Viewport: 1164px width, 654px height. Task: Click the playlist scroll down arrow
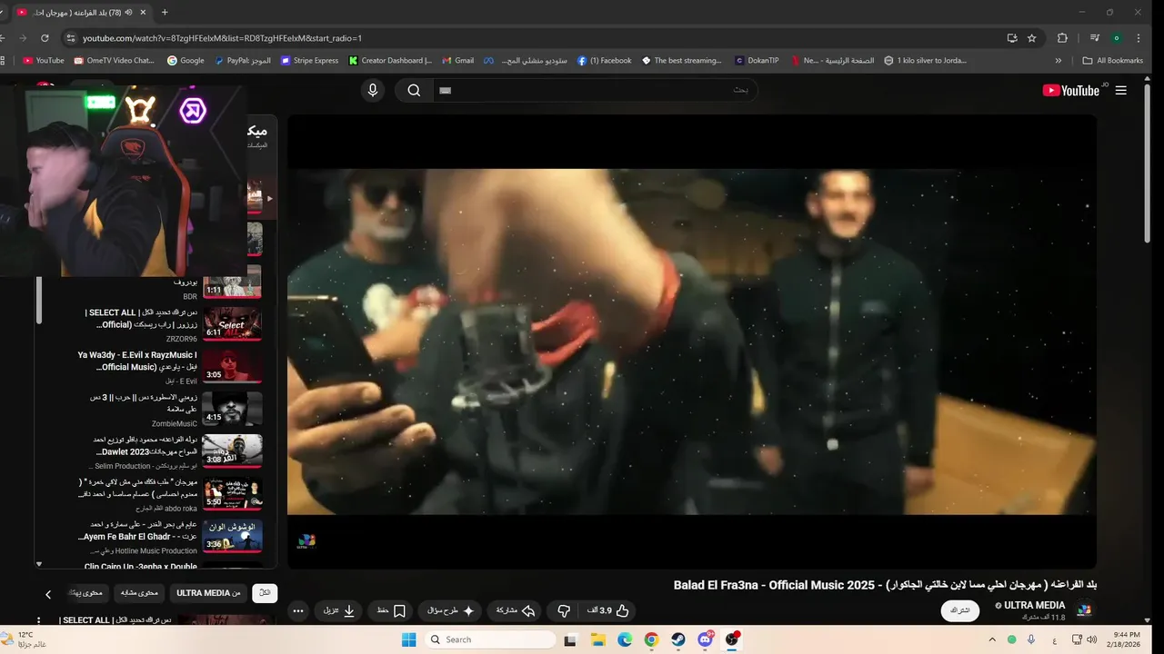coord(39,564)
